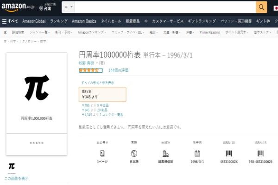Open ギフト券 in the navigation bar

pos(263,21)
